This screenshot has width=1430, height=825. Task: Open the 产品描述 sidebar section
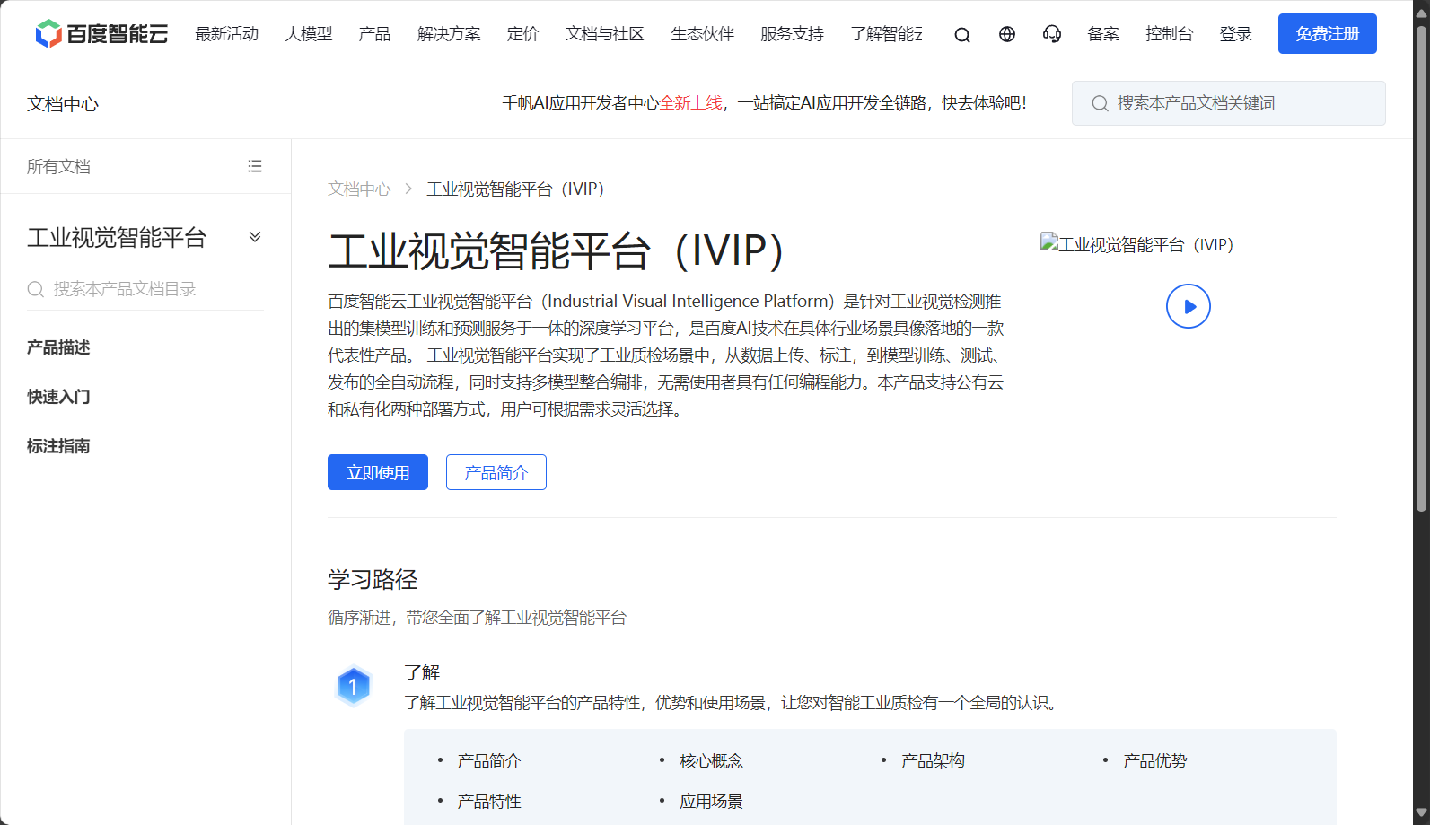point(58,347)
